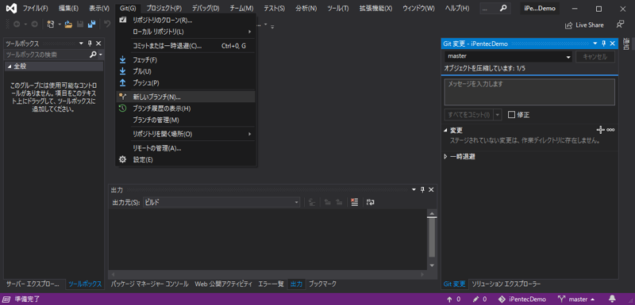Open the 拡張機能(X) menu
Viewport: 635px width, 305px height.
coord(375,8)
